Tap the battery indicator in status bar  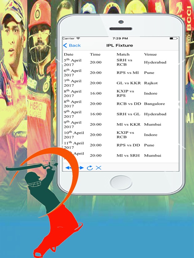point(173,38)
